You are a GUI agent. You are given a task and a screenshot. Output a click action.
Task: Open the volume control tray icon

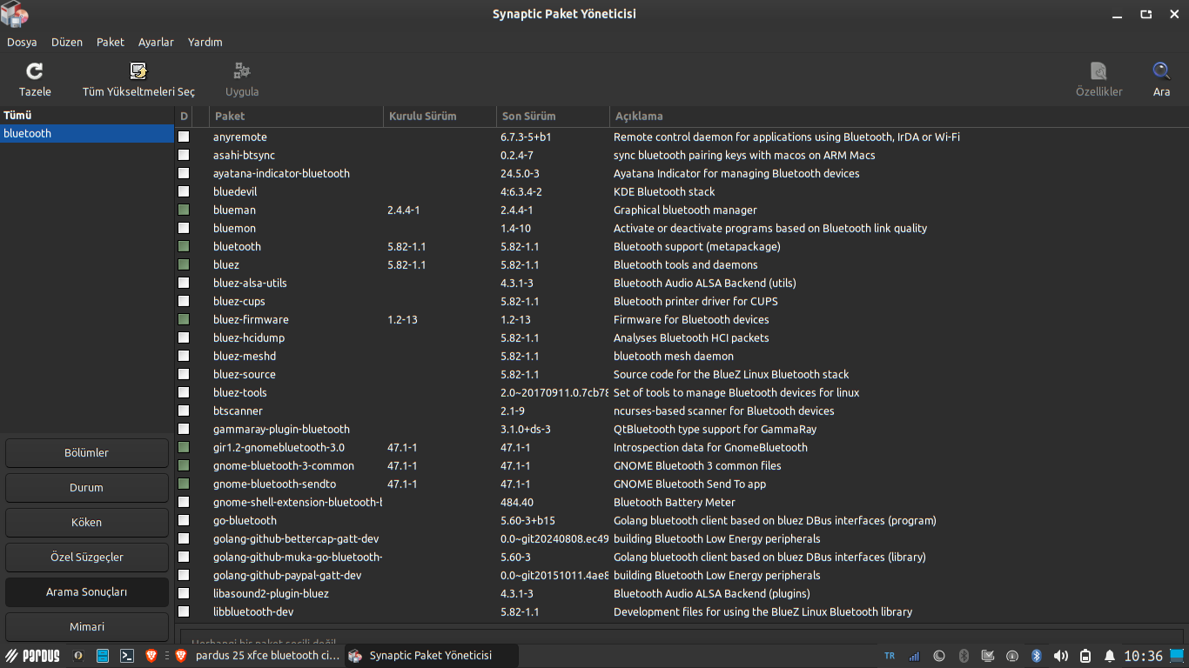coord(1060,656)
